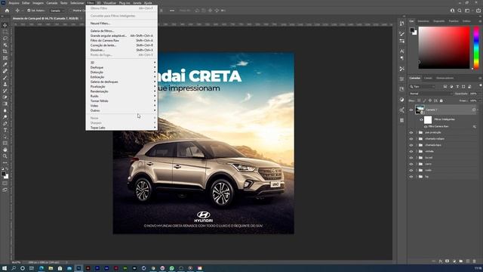
Task: Toggle Filtro Camera Raw visibility eye
Action: pos(426,126)
